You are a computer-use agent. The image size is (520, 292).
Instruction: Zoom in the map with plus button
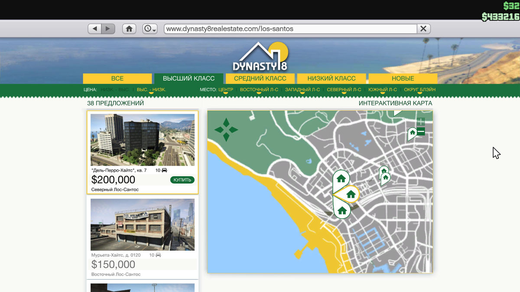(x=421, y=122)
